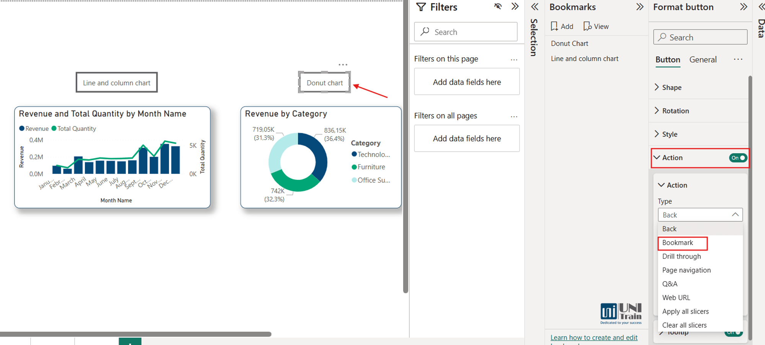This screenshot has height=345, width=765.
Task: Choose Q&A in the Type list
Action: click(700, 284)
